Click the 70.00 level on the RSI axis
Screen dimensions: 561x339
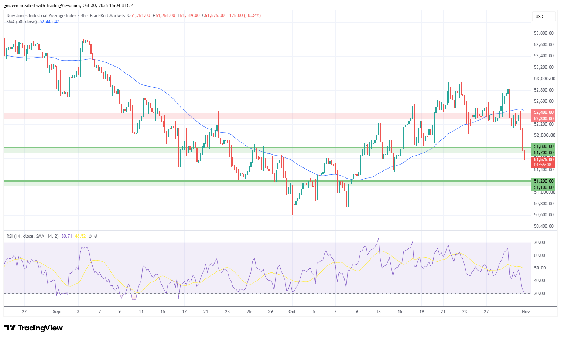pos(540,243)
